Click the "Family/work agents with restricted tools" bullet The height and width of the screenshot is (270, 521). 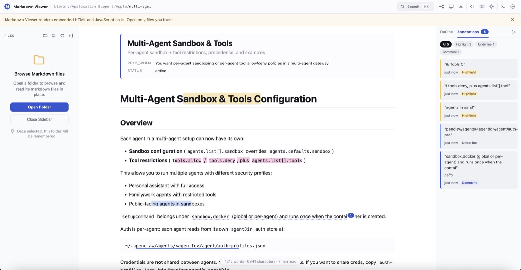click(173, 195)
